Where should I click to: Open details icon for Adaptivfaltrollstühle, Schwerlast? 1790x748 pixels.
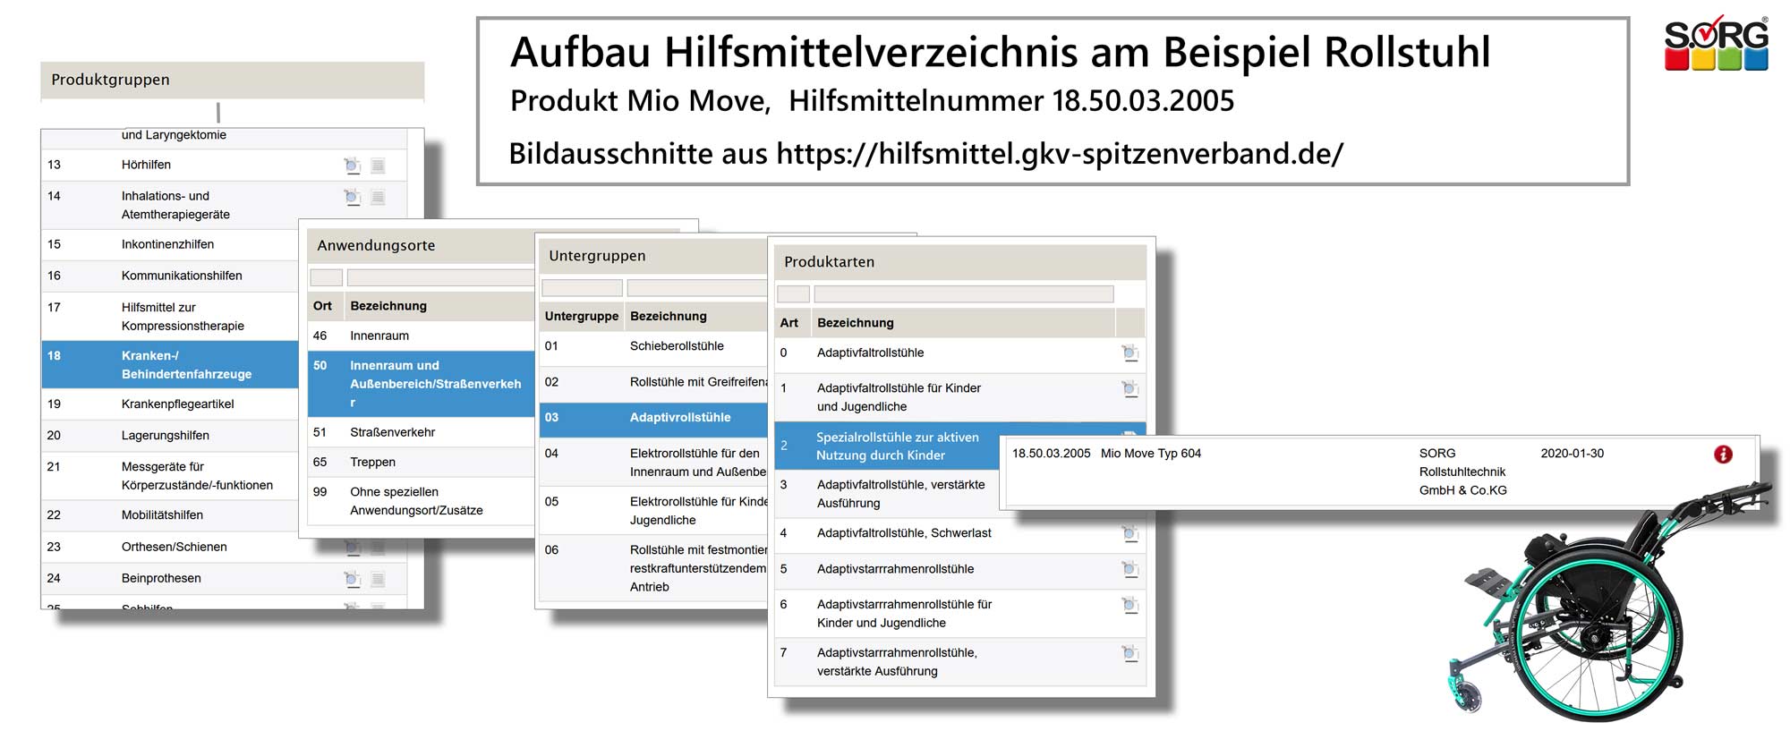pos(1130,534)
